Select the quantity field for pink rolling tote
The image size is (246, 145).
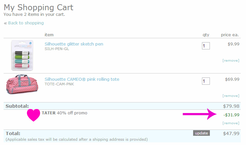point(206,81)
